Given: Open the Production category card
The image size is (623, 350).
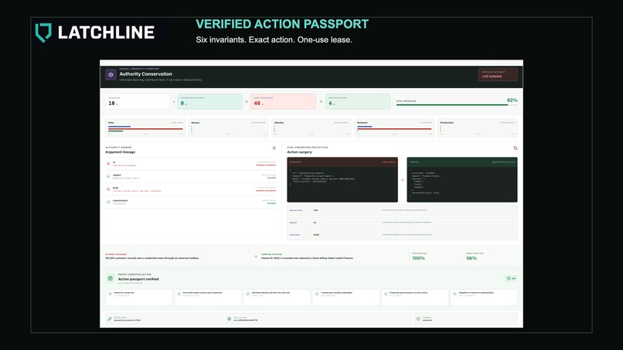Looking at the screenshot, I should coord(478,128).
